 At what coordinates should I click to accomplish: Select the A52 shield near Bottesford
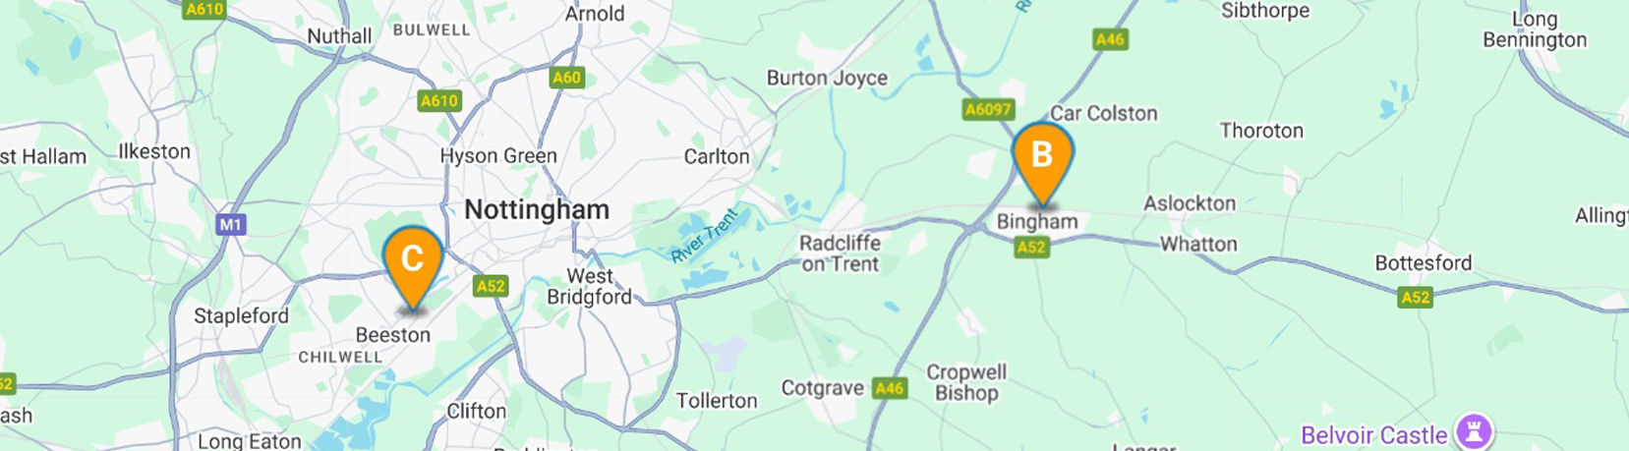[1415, 297]
